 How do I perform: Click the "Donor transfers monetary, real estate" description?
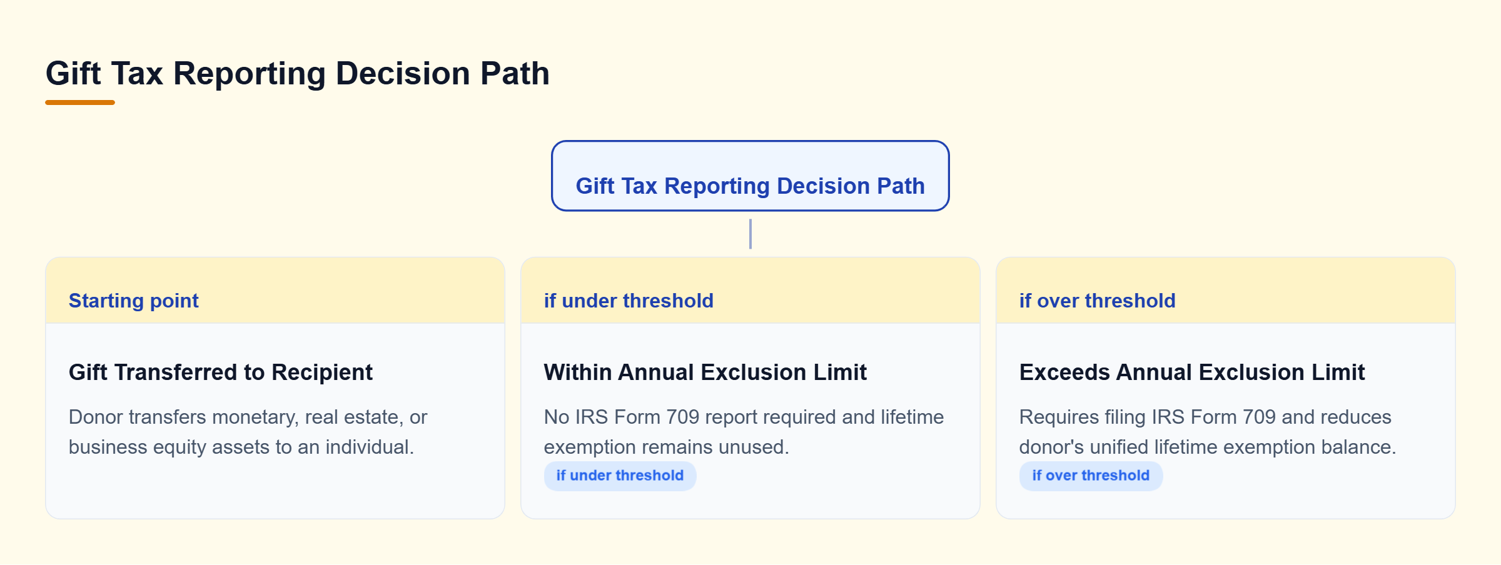pyautogui.click(x=248, y=432)
